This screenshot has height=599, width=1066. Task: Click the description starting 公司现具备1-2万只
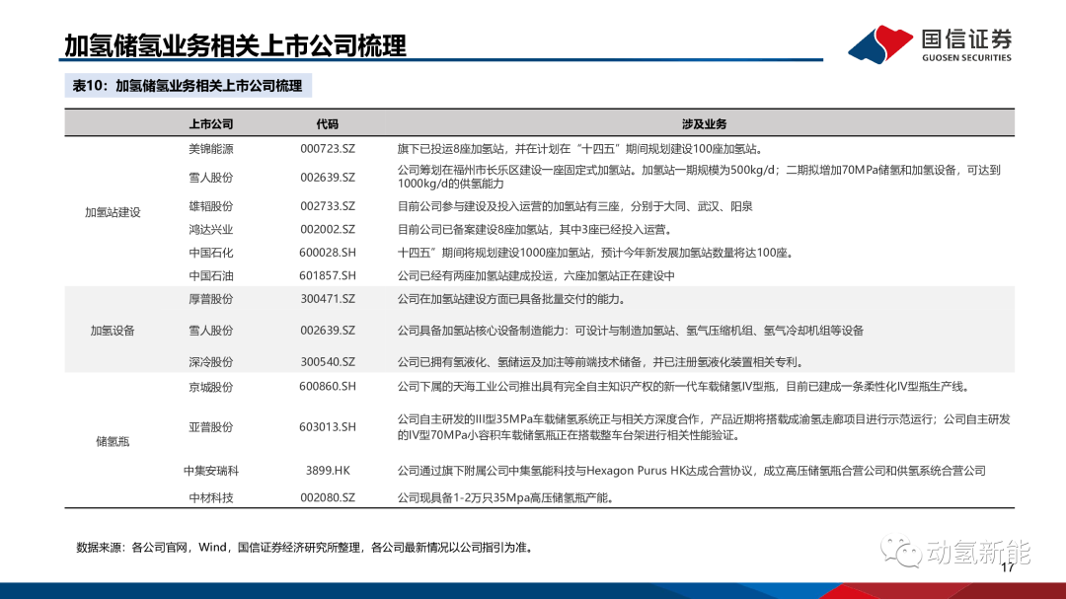tap(507, 498)
